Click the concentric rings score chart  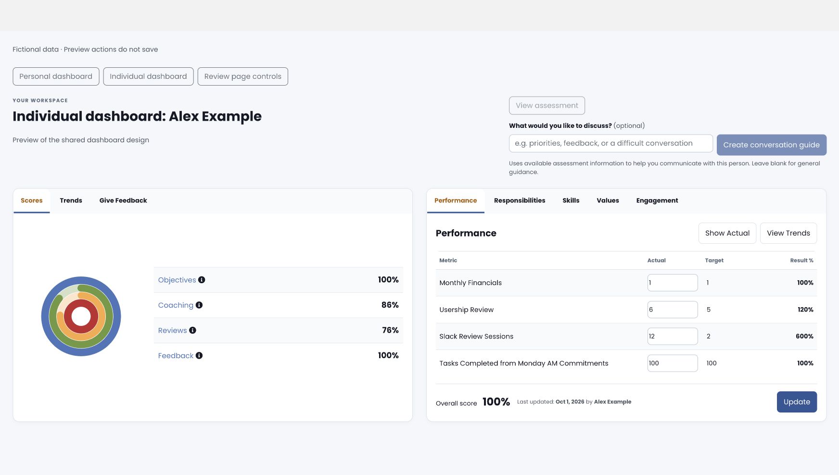tap(81, 316)
